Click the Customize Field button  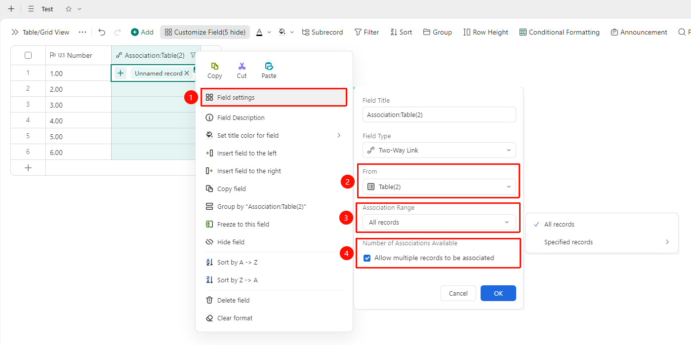205,32
